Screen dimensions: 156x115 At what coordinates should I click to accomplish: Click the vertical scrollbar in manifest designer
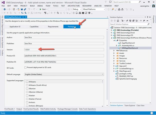[x=107, y=65]
